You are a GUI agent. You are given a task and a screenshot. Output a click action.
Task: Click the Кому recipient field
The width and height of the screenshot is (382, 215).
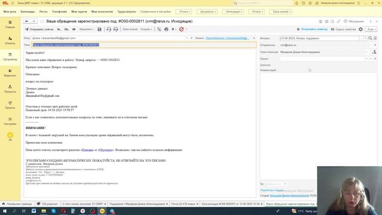pyautogui.click(x=109, y=38)
